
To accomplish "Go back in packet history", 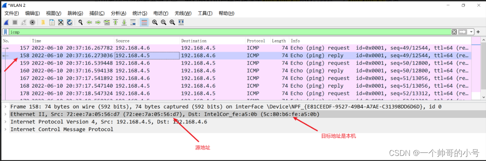I will [89, 22].
